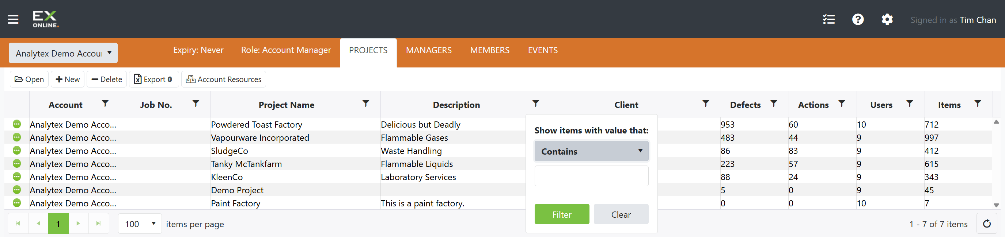Screen dimensions: 1005x237
Task: Click the Laboratory Services description
Action: click(418, 177)
